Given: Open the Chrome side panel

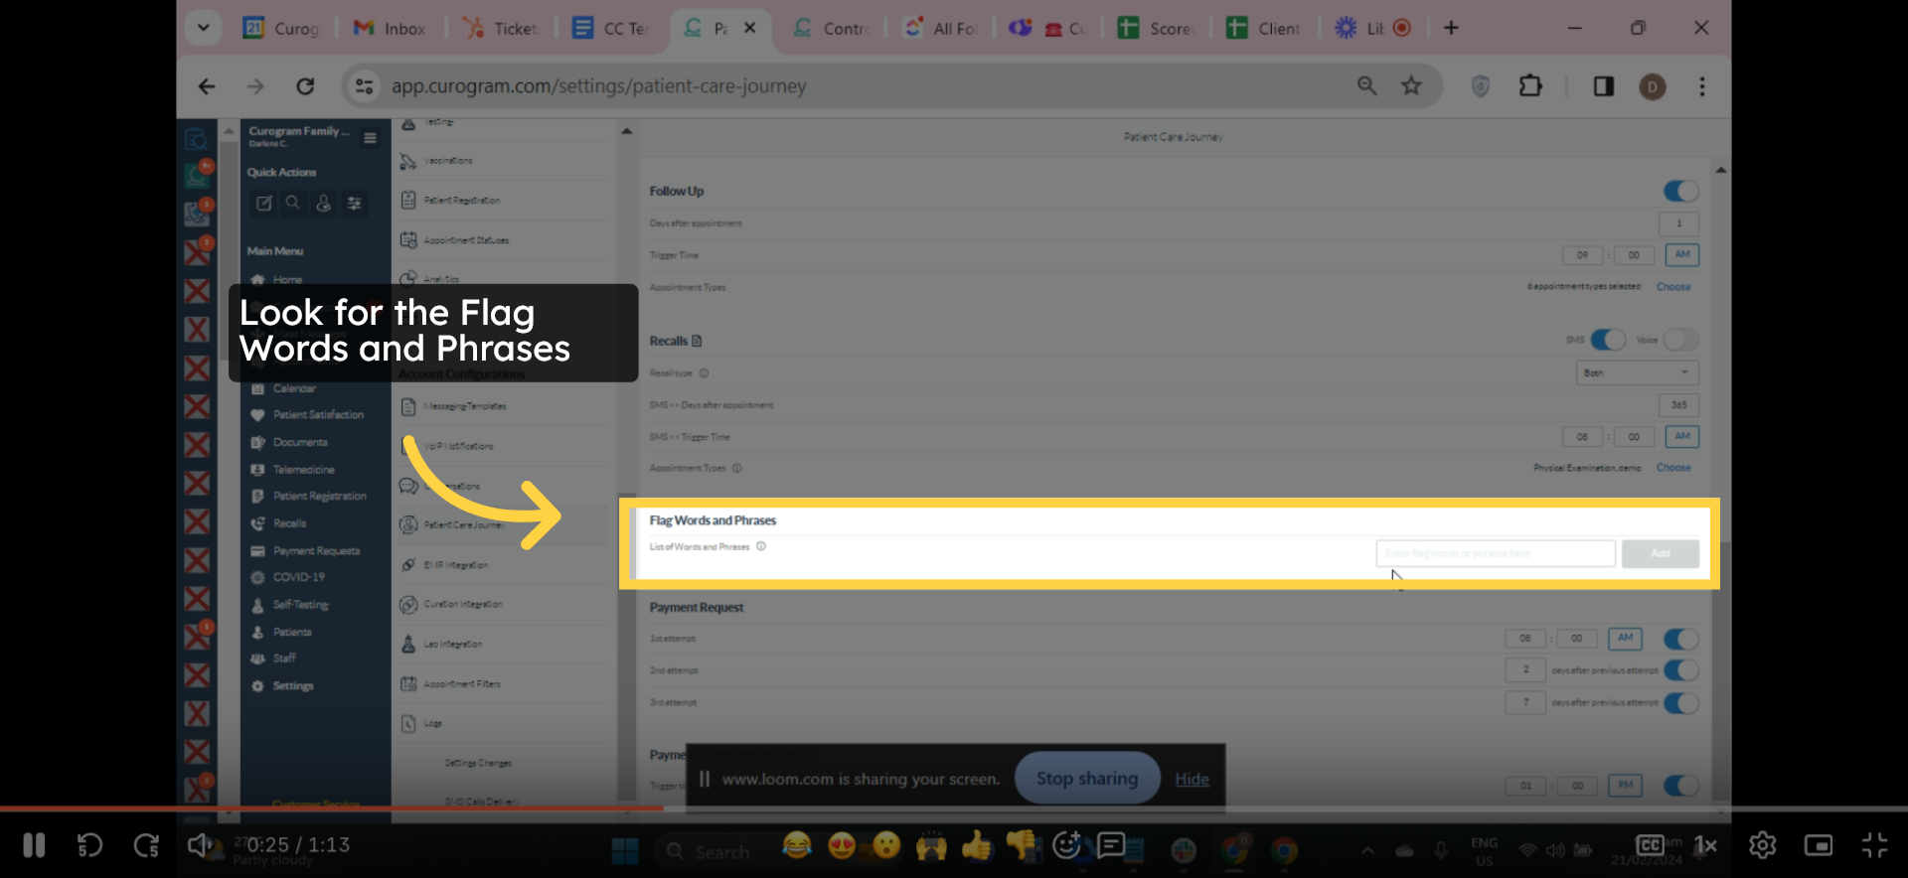Looking at the screenshot, I should coord(1604,86).
